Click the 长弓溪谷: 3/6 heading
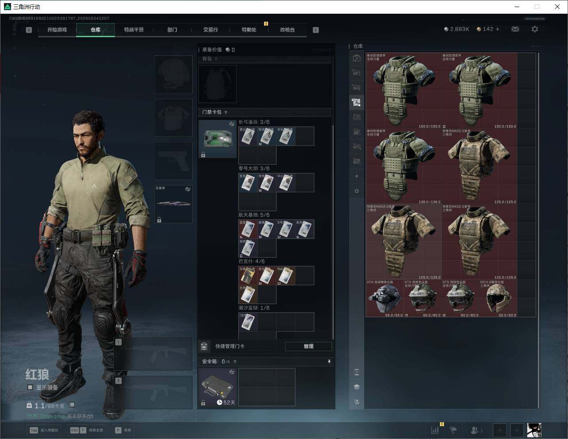Image resolution: width=568 pixels, height=439 pixels. tap(254, 122)
